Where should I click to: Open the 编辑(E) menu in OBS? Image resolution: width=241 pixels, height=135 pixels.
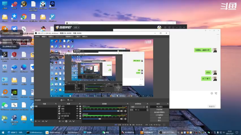[44, 37]
